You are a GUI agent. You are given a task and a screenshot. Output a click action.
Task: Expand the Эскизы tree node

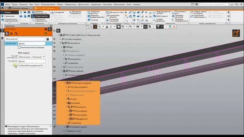pyautogui.click(x=67, y=99)
